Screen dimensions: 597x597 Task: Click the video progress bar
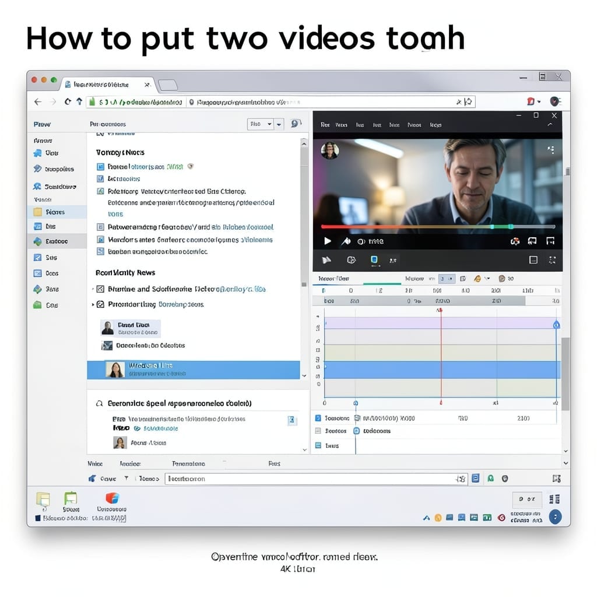click(438, 227)
